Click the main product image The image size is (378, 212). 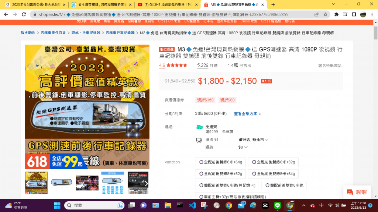point(87,107)
